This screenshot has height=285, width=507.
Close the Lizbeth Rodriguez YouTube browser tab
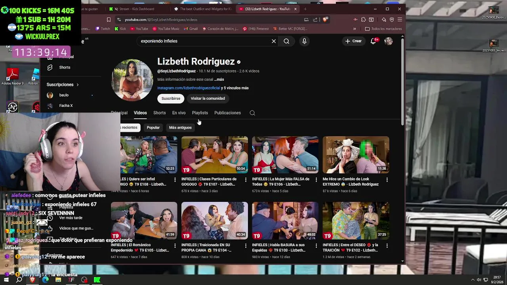[x=295, y=9]
